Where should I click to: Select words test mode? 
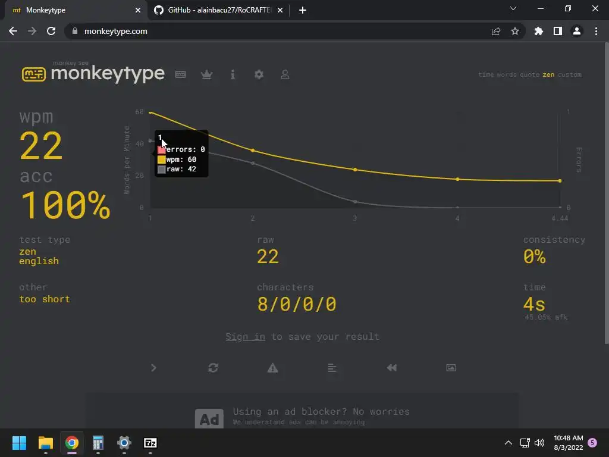(x=507, y=74)
